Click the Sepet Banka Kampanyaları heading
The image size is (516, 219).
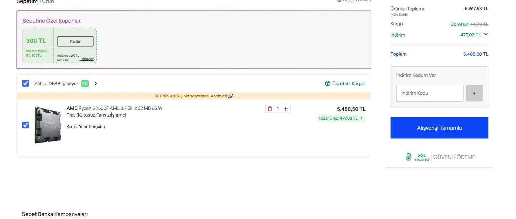[x=55, y=214]
